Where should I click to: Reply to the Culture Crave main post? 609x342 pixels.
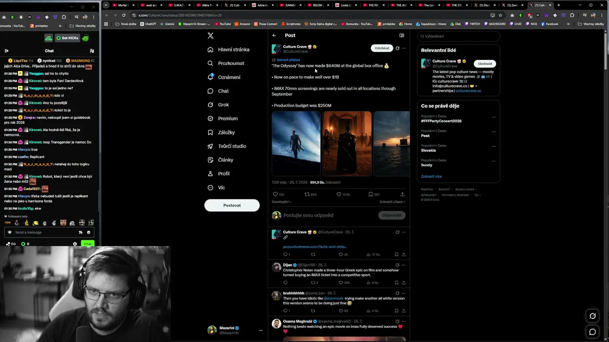point(275,194)
